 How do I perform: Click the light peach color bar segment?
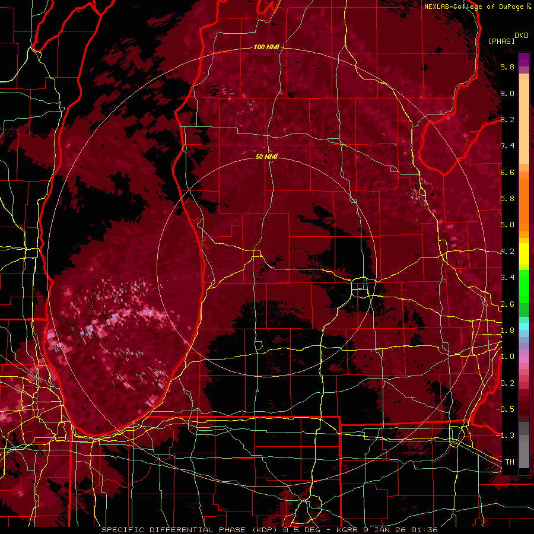pyautogui.click(x=524, y=123)
